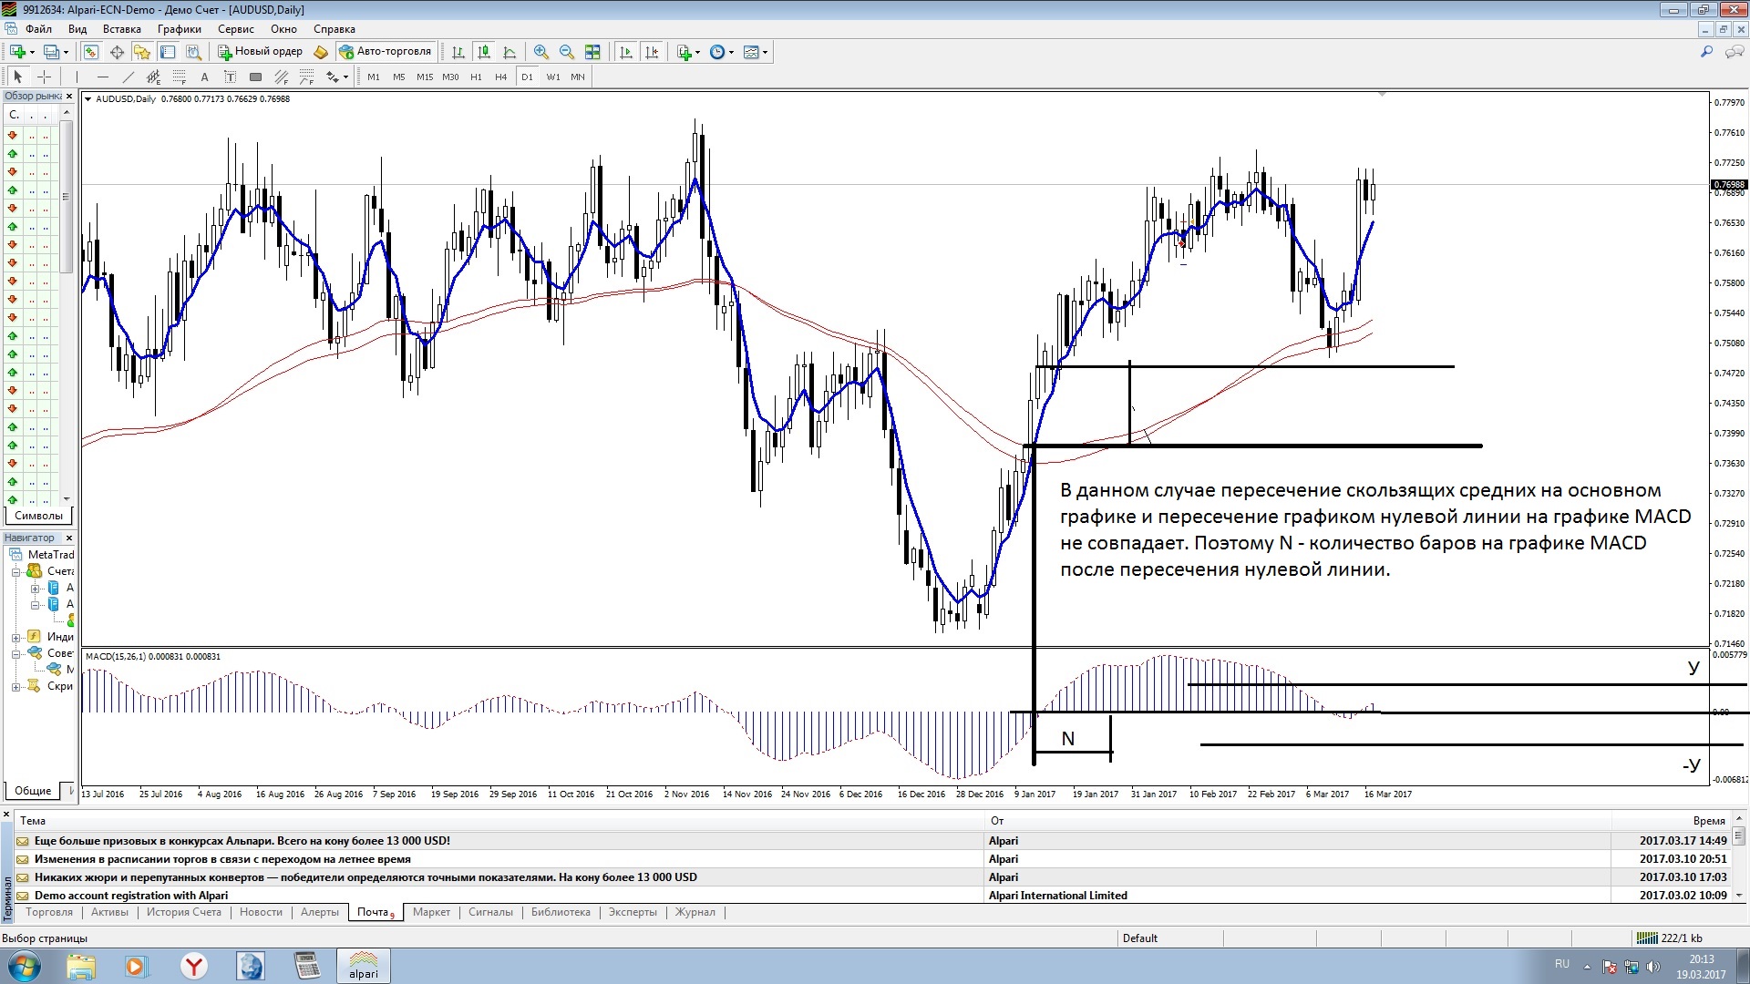
Task: Click the Новый ордер button
Action: (260, 52)
